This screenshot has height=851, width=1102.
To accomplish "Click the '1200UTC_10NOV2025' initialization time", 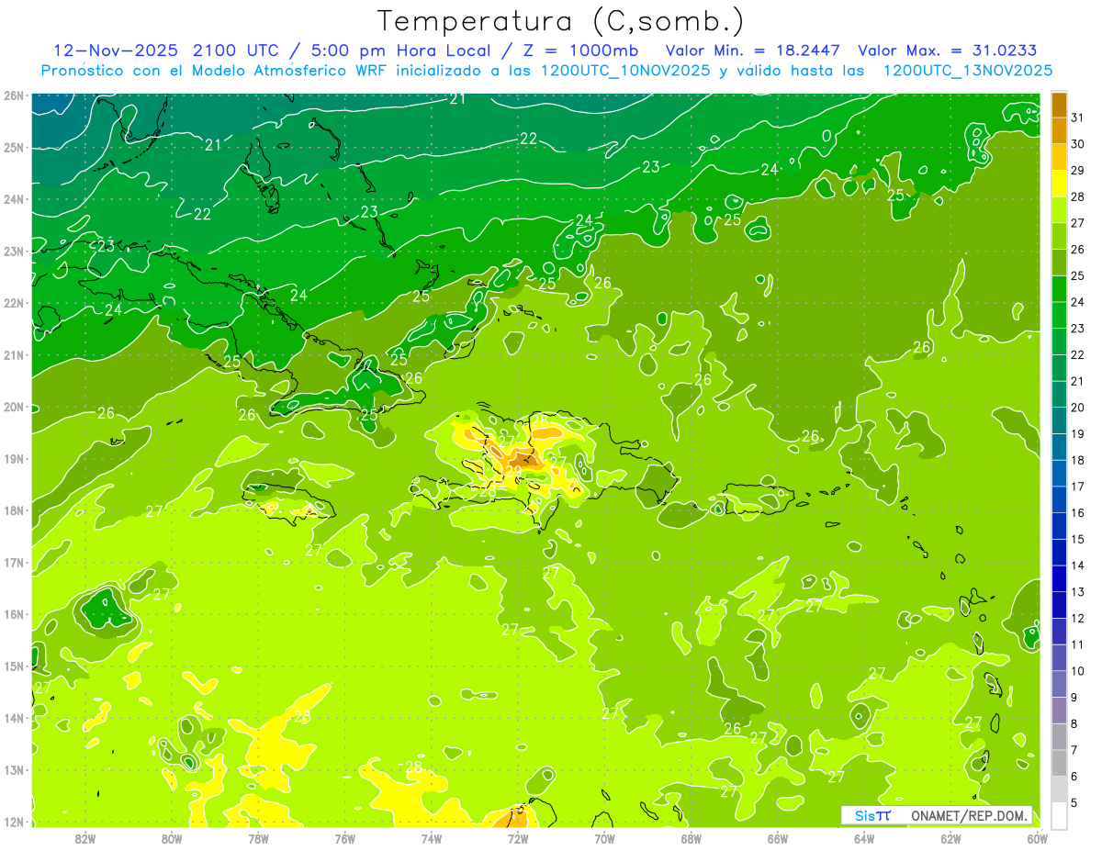I will pyautogui.click(x=625, y=71).
